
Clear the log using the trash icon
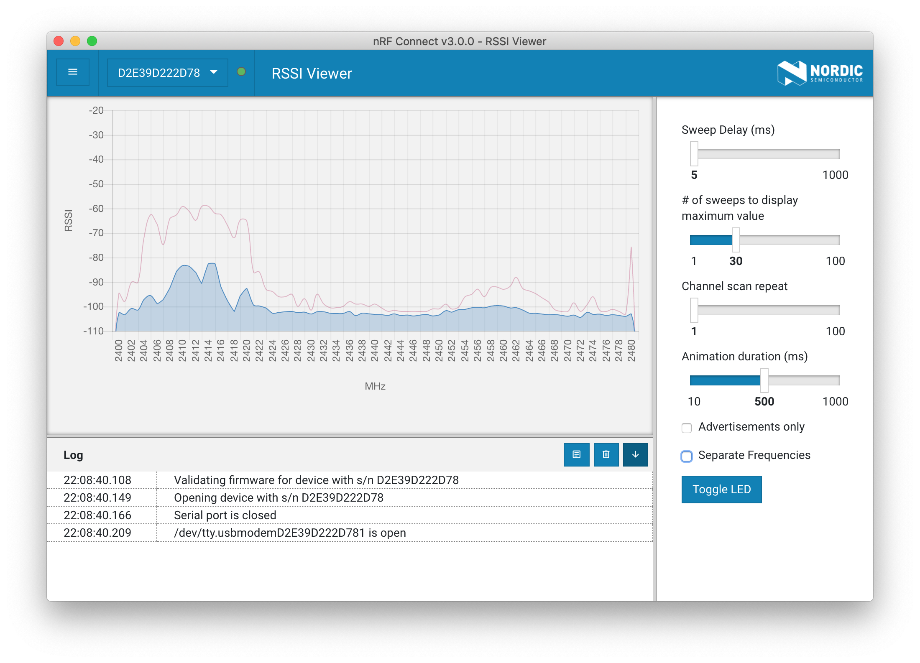[606, 454]
